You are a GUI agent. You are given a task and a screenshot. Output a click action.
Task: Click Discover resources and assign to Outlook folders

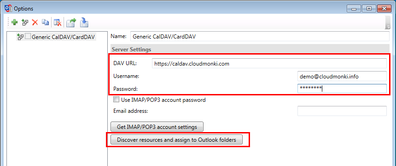pyautogui.click(x=176, y=140)
